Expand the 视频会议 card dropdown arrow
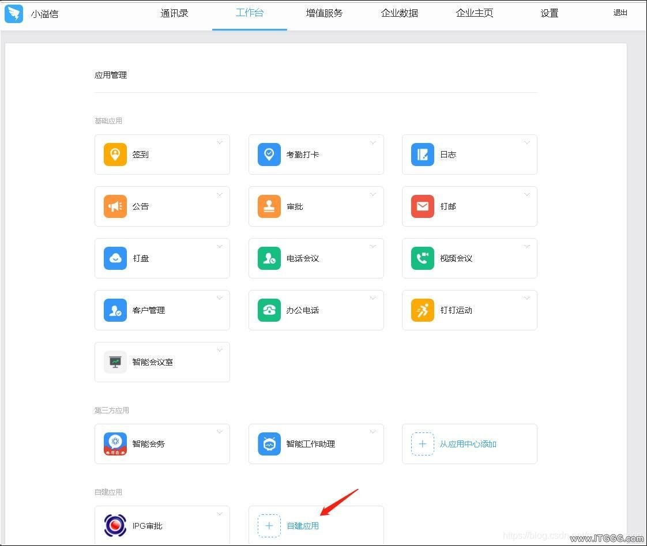Viewport: 647px width, 546px height. (x=527, y=246)
